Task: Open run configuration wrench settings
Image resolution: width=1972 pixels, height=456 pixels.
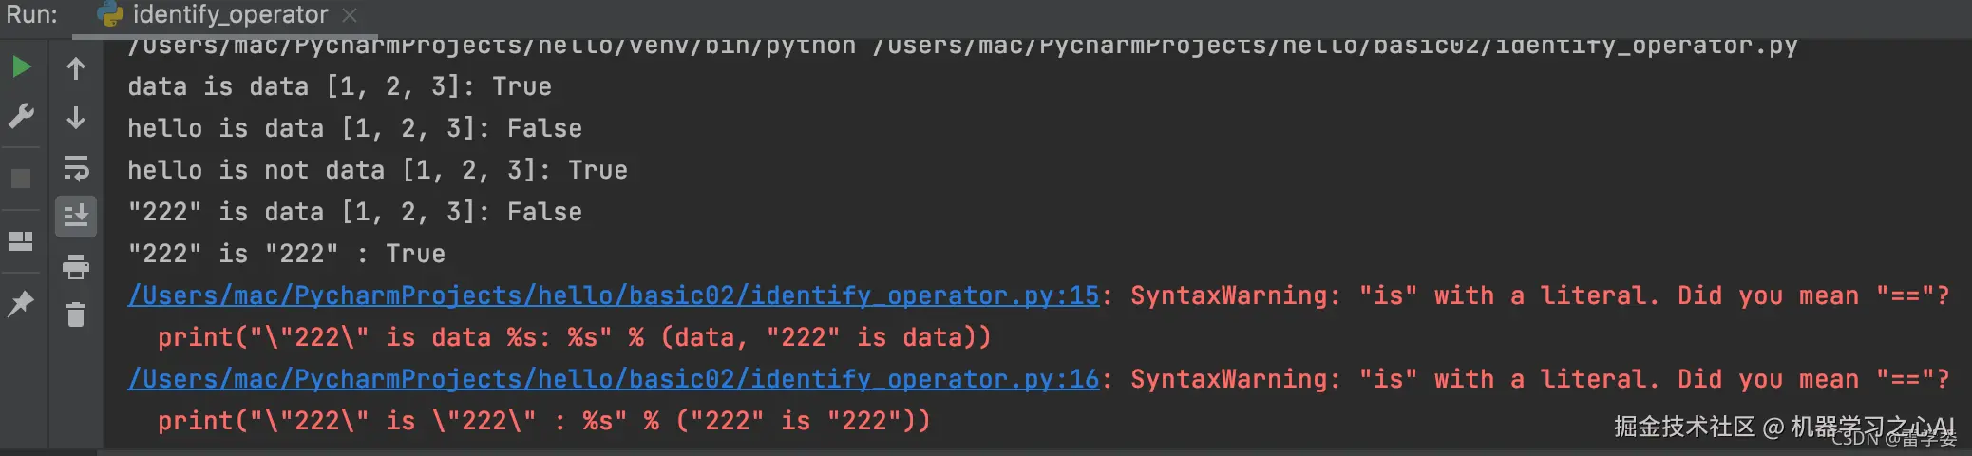Action: point(21,116)
